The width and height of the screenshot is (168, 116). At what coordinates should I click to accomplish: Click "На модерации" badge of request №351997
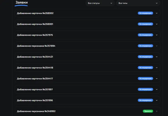coord(145,89)
